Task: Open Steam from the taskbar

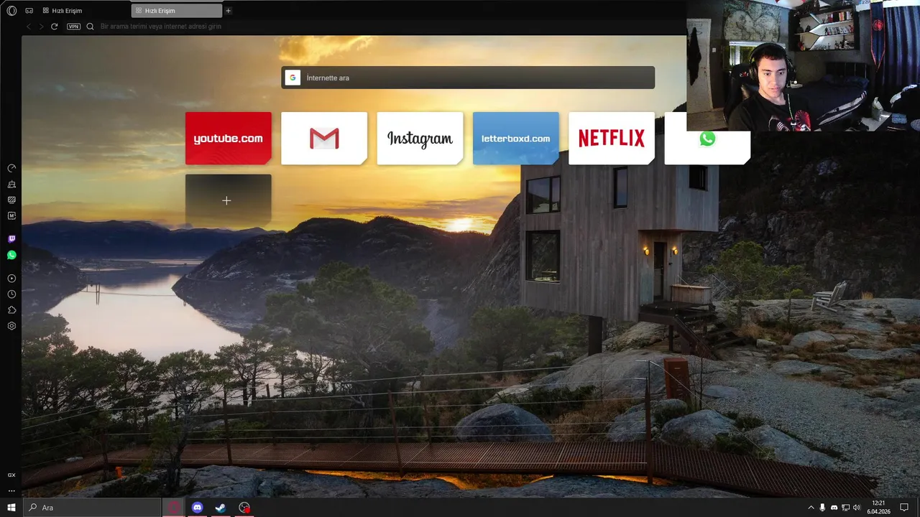Action: tap(221, 508)
